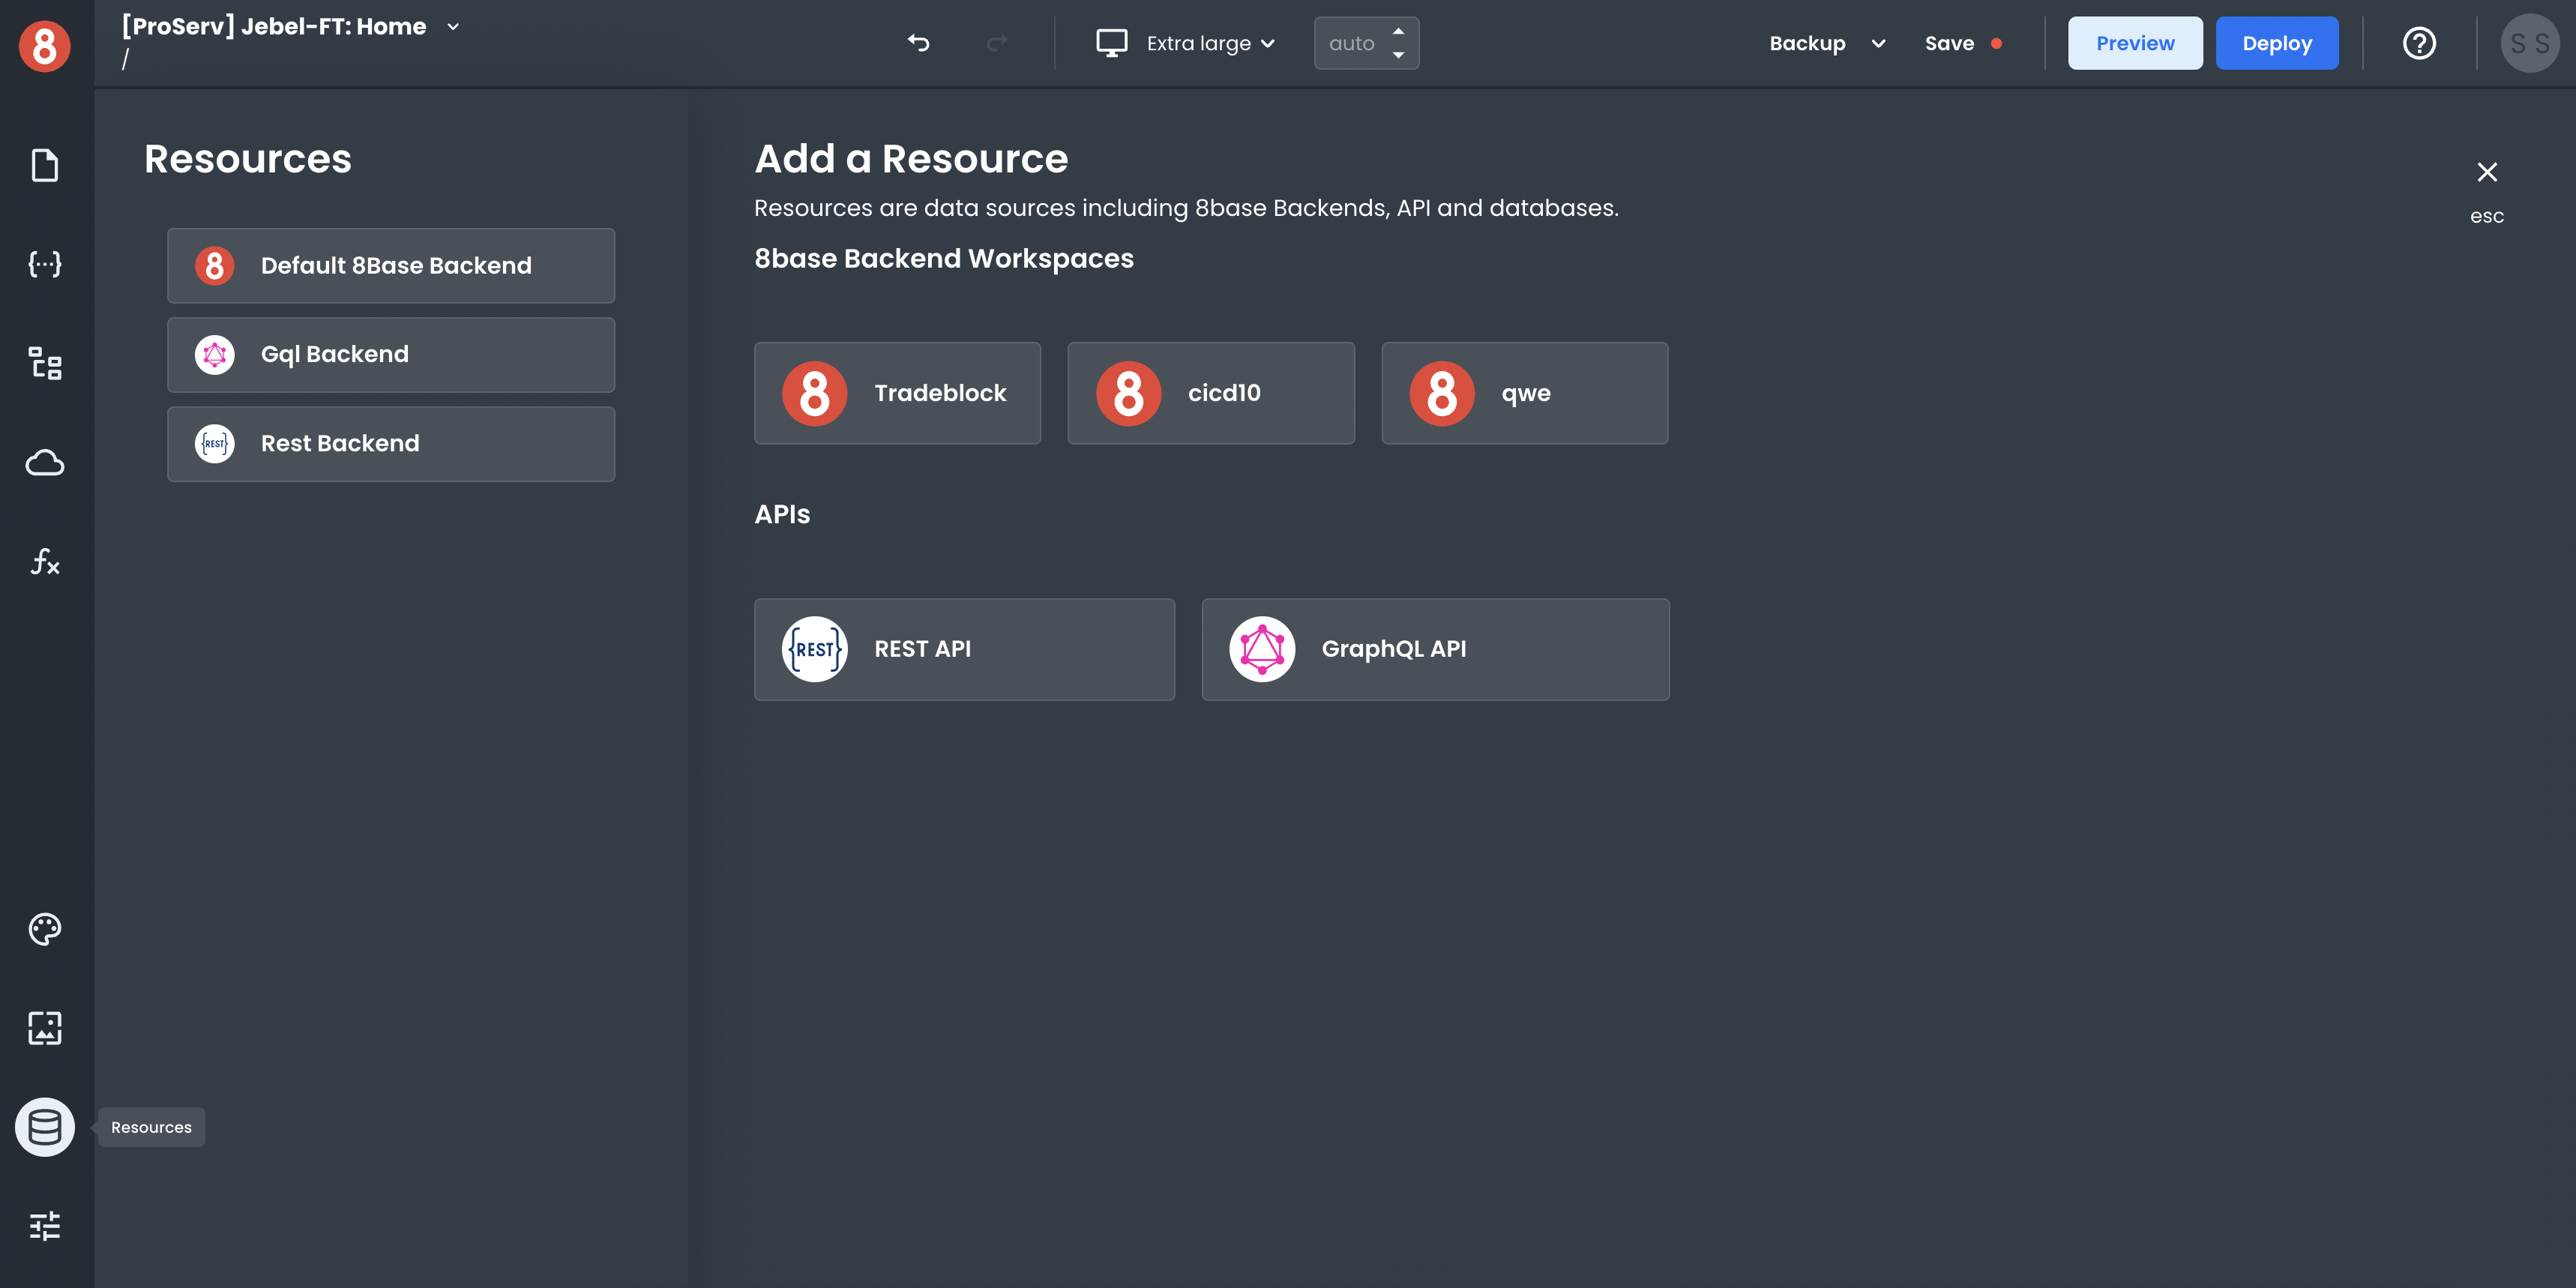Open the Pages icon in sidebar
2576x1288 pixels.
45,165
